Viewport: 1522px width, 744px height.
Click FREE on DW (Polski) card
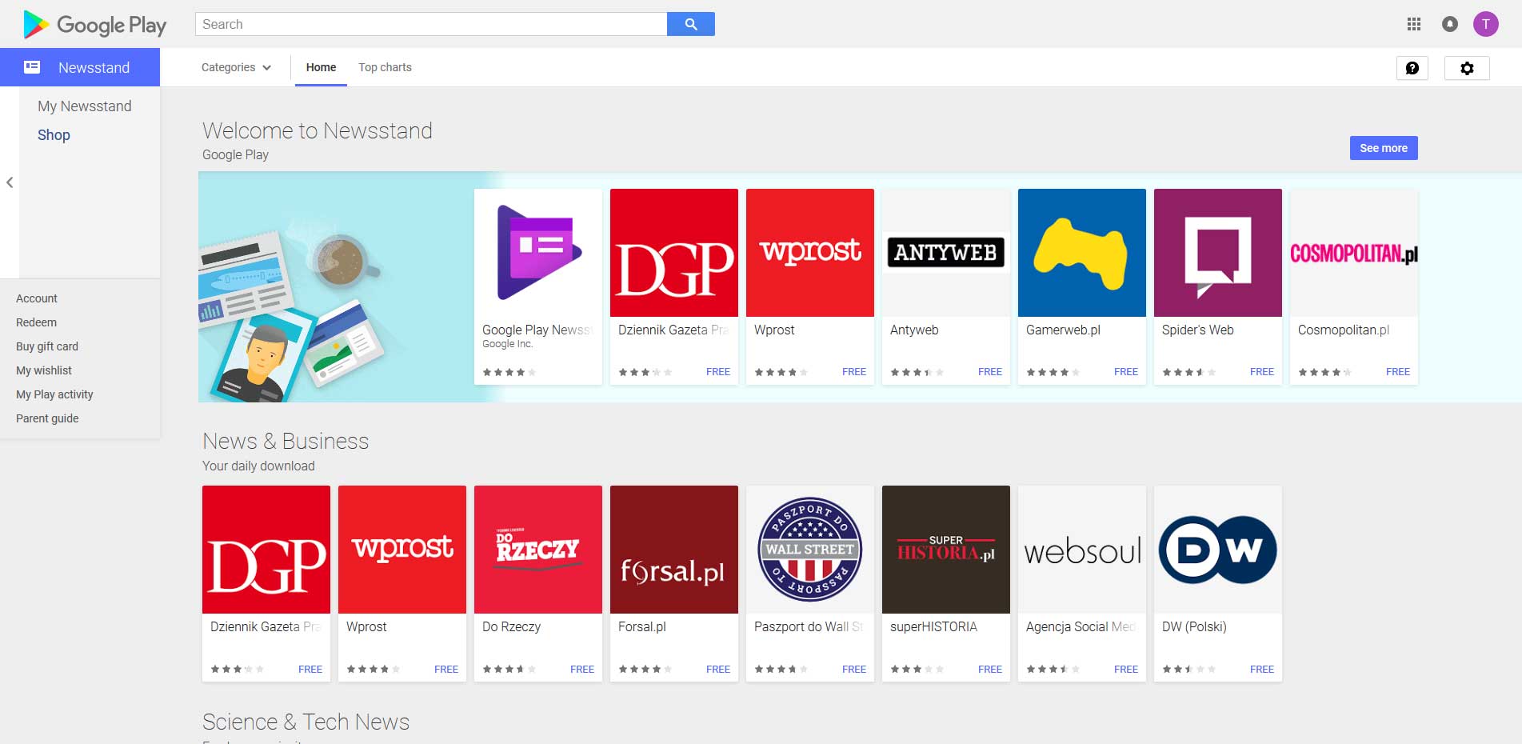tap(1262, 670)
